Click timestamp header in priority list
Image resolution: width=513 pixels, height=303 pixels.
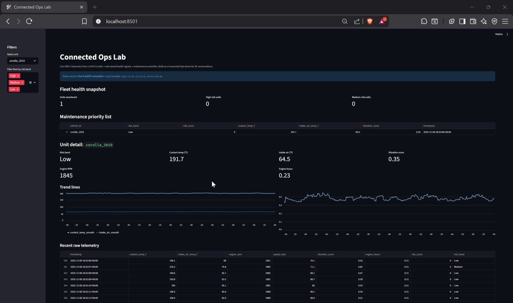[x=458, y=126]
